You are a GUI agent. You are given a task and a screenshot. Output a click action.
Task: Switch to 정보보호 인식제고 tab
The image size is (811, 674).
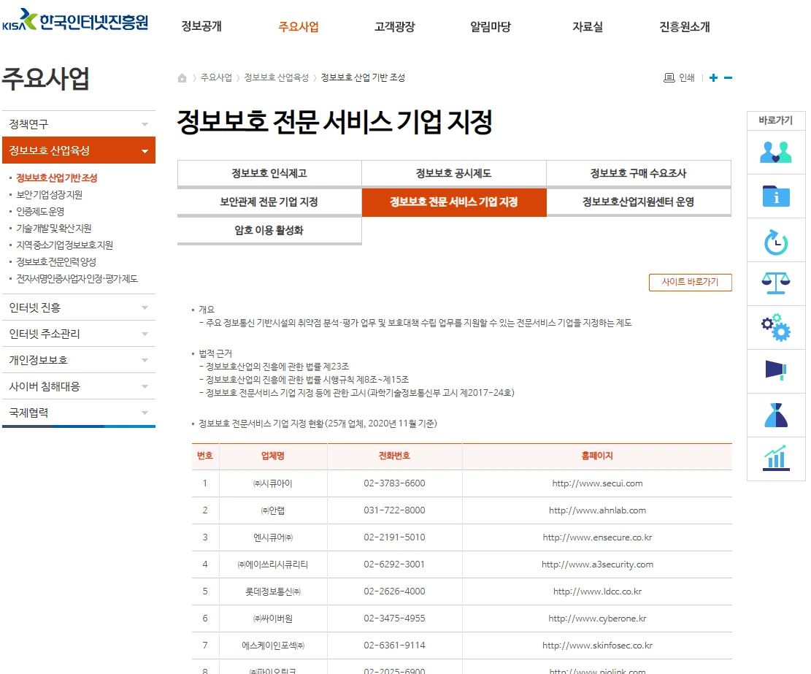tap(269, 173)
